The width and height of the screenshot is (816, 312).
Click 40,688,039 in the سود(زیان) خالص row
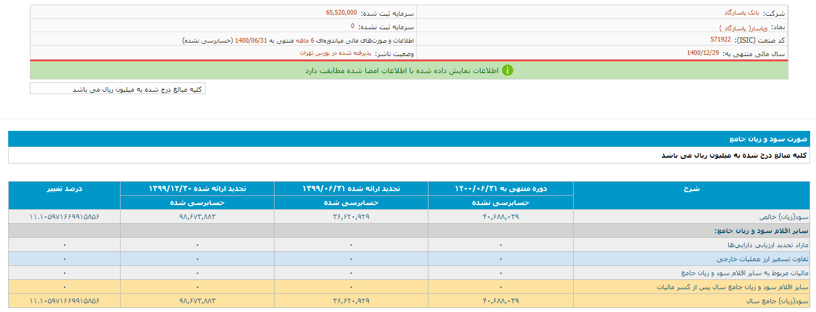[500, 217]
